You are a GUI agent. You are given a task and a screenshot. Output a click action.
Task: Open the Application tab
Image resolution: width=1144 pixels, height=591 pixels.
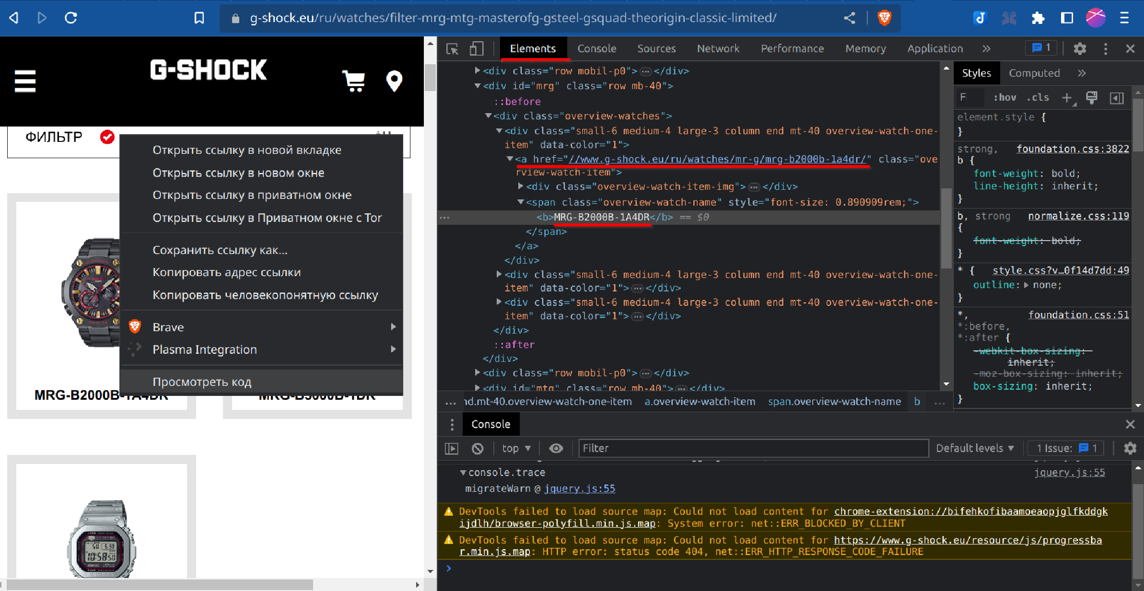pos(935,49)
